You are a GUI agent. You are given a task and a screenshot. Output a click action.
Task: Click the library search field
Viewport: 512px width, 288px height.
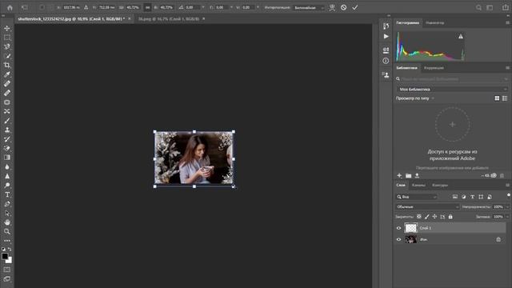click(452, 78)
